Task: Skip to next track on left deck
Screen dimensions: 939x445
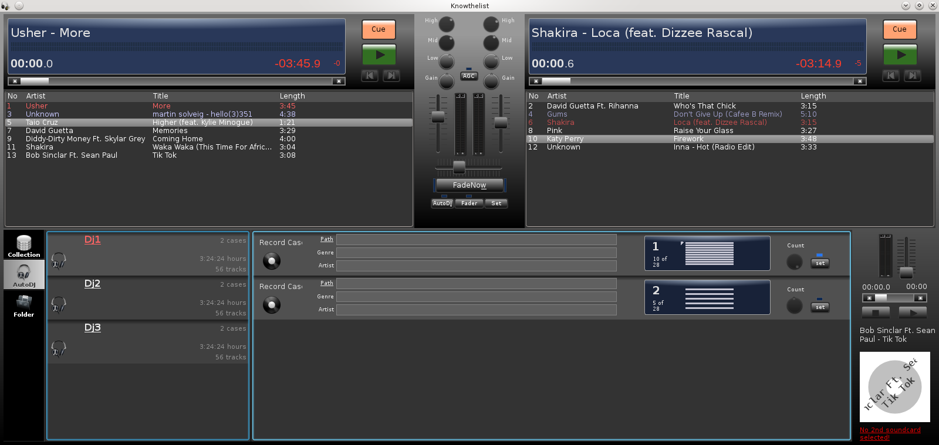Action: coord(391,76)
